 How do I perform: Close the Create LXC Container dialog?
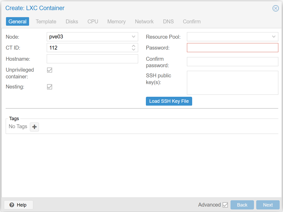click(x=275, y=8)
